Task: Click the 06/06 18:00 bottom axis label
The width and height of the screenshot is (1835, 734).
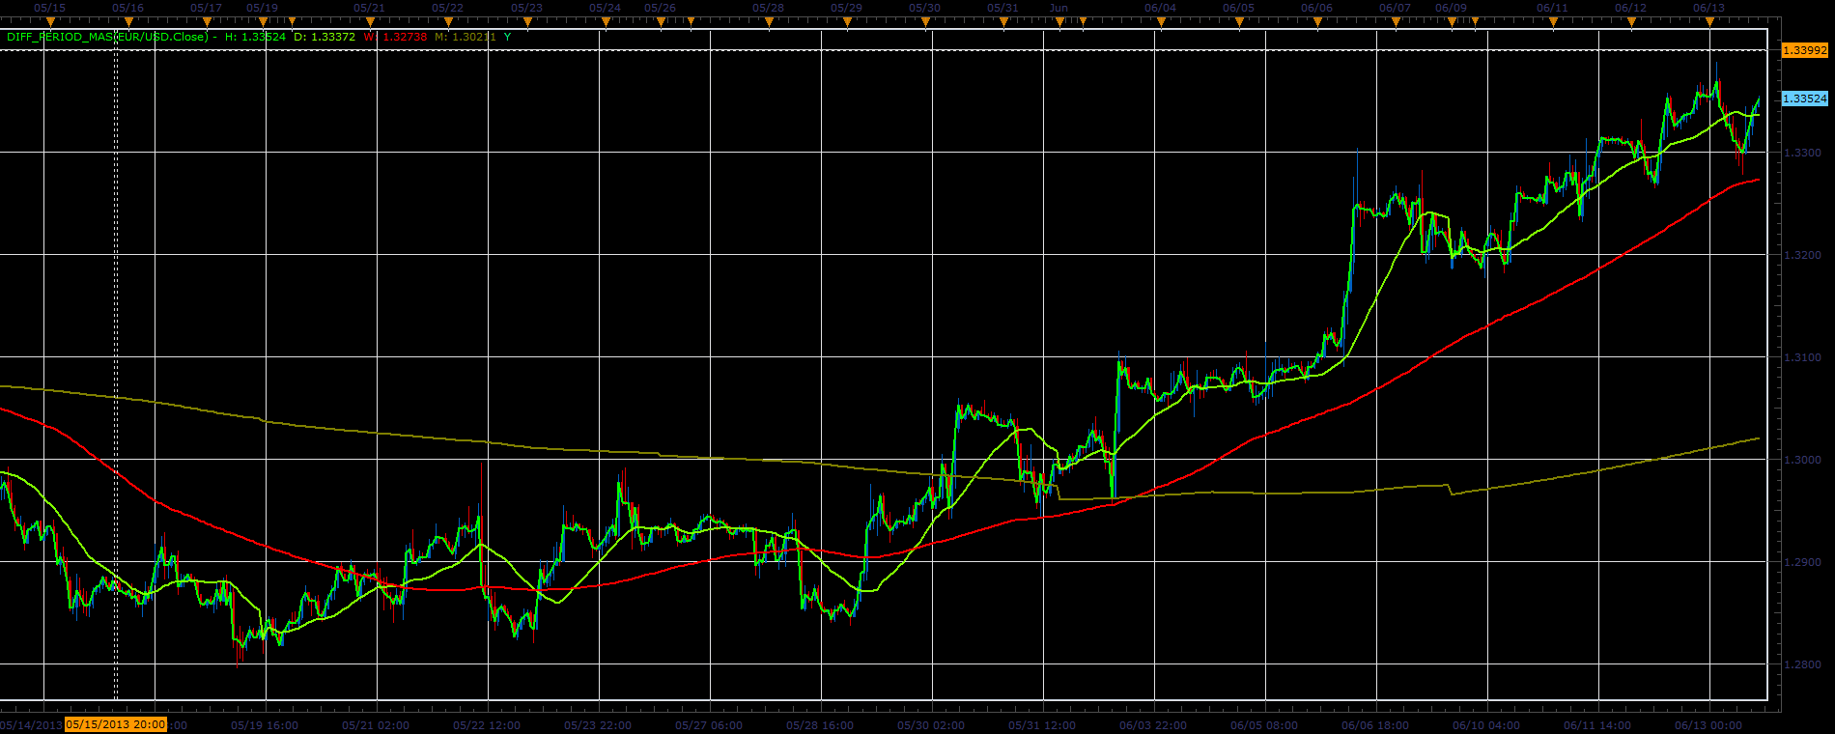Action: pos(1375,725)
